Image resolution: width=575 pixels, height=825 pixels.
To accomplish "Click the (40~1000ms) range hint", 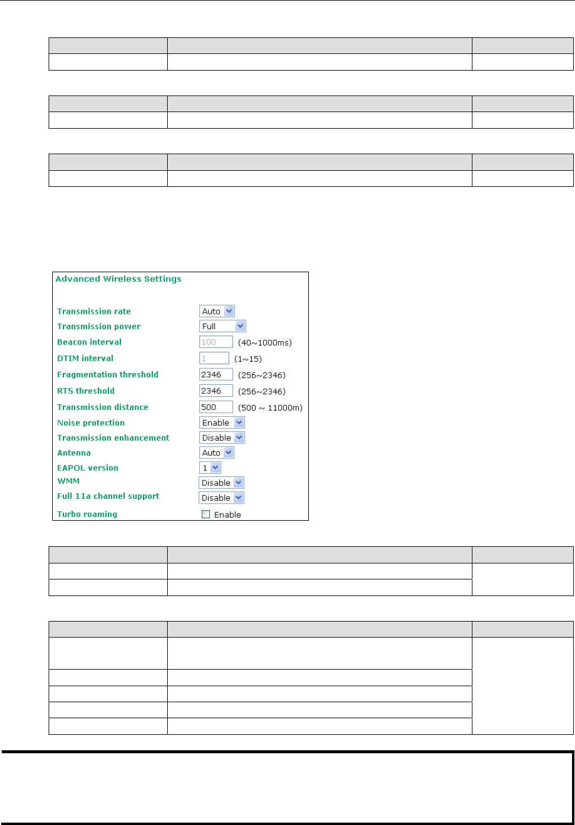I will (265, 343).
